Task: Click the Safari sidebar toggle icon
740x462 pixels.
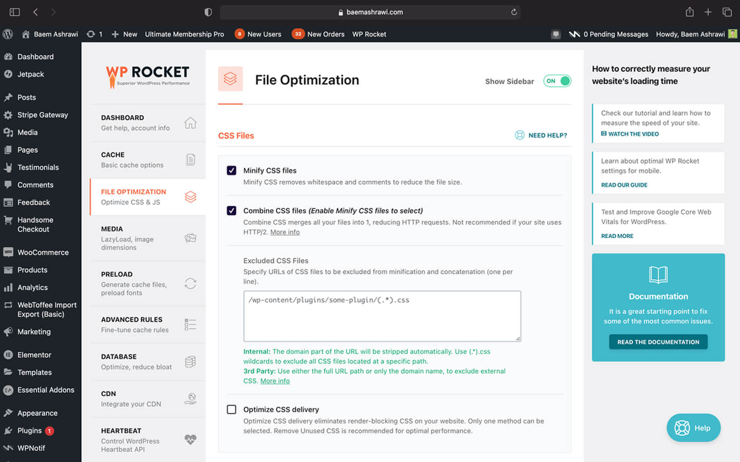Action: [14, 12]
